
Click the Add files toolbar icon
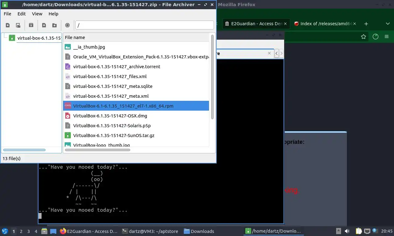point(44,25)
